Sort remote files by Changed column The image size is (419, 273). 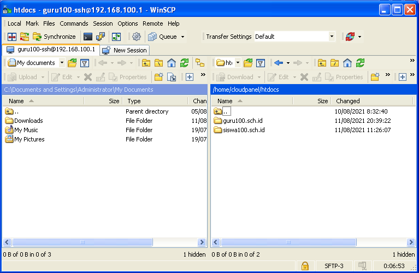[x=348, y=101]
